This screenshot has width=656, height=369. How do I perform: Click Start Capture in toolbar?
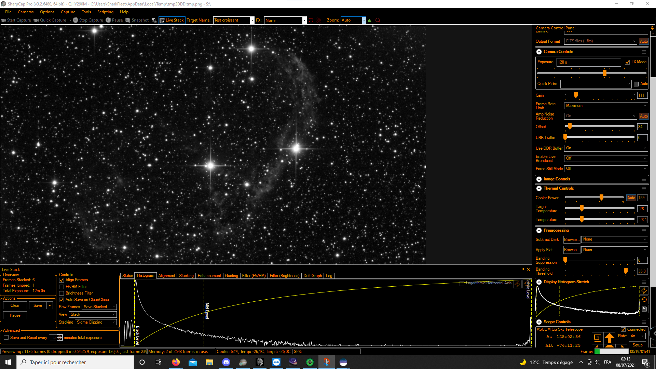point(16,20)
